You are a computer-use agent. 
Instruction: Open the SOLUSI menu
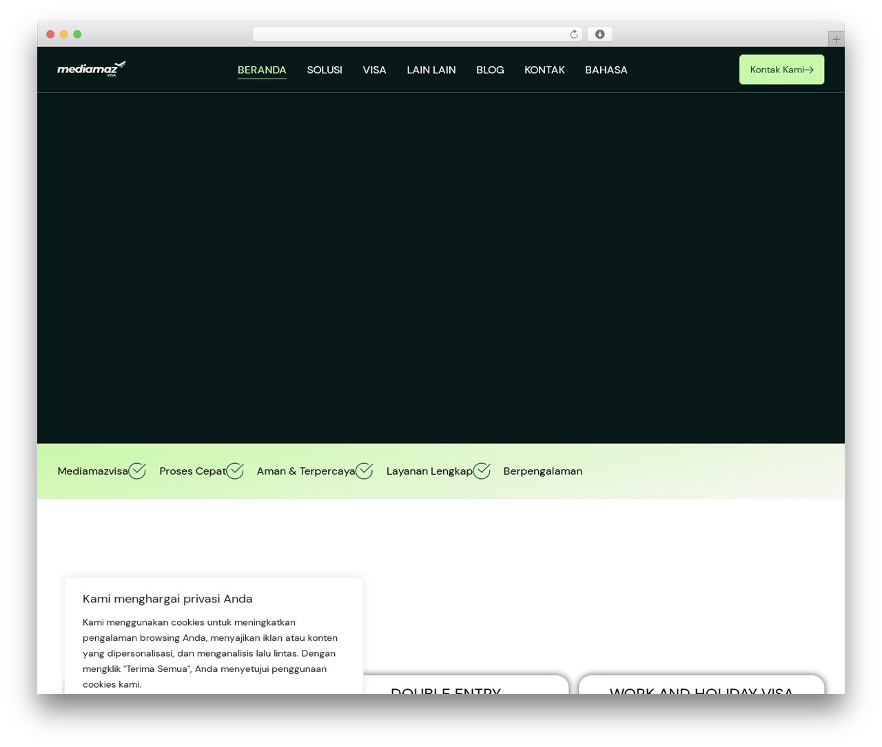point(325,70)
